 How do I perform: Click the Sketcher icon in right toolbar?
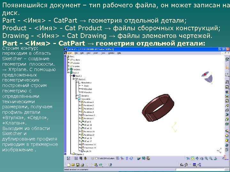227,75
